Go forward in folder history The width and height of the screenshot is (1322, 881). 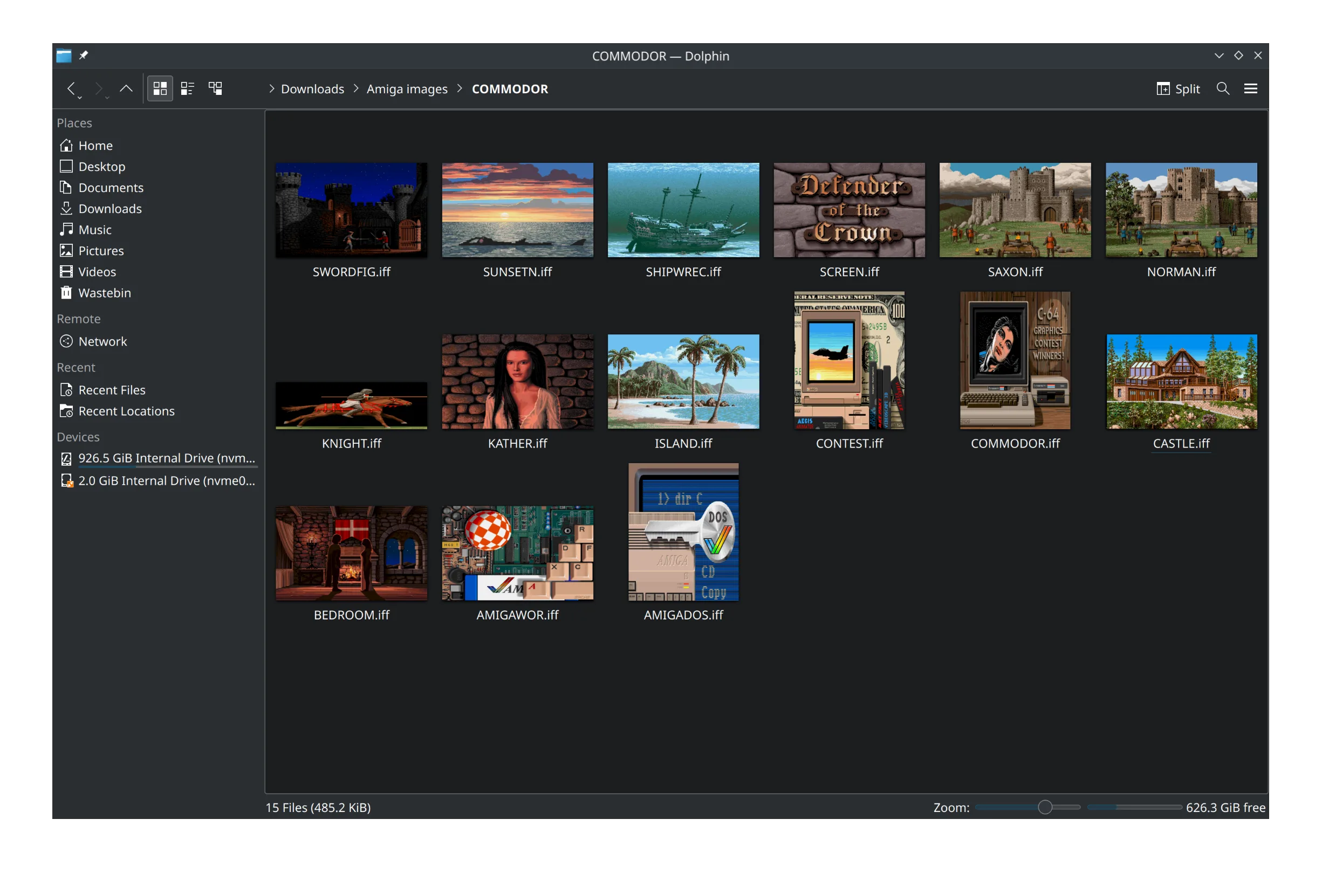coord(98,88)
